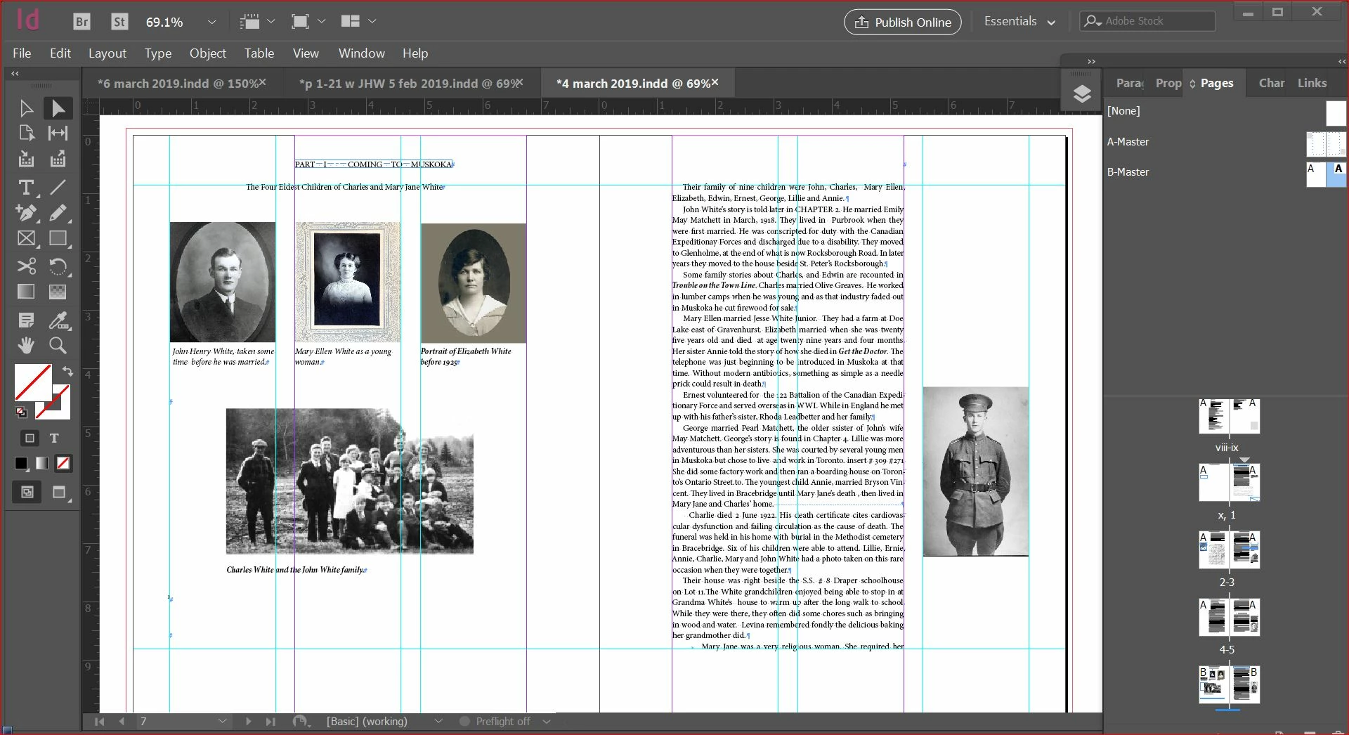1349x735 pixels.
Task: Select the Line tool
Action: coord(58,187)
